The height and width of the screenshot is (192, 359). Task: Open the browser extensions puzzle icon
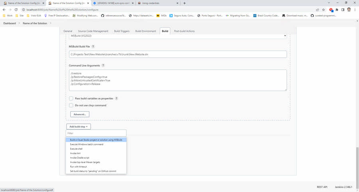click(337, 10)
